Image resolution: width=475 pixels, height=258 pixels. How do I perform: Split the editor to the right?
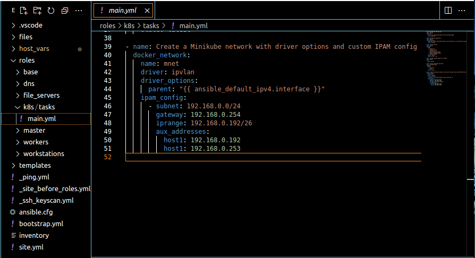448,10
